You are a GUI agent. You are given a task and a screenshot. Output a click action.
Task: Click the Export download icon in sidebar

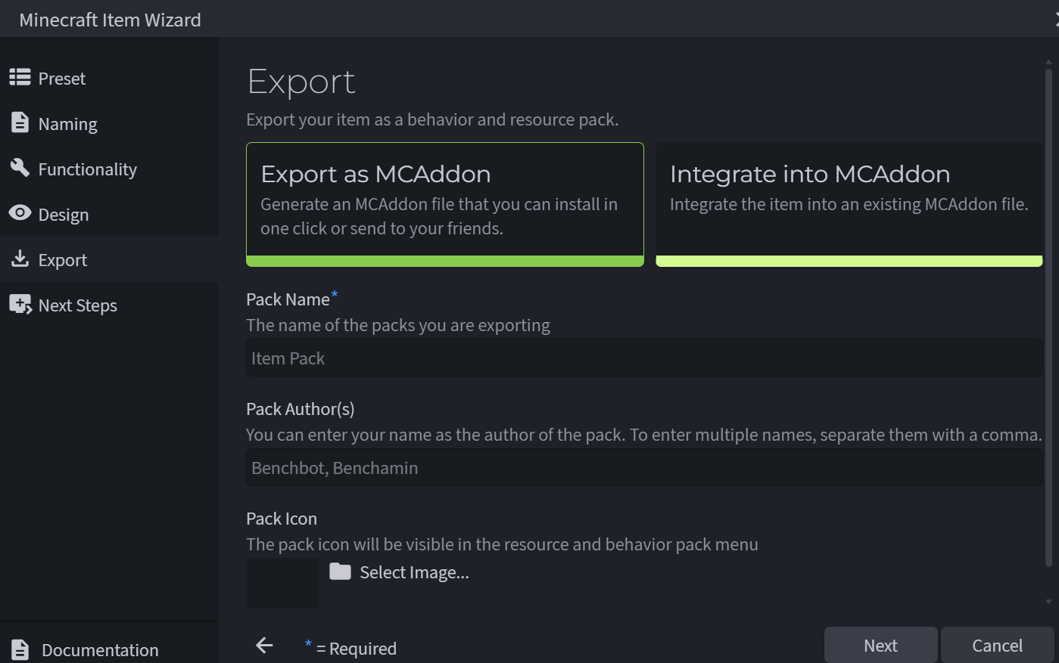(20, 259)
